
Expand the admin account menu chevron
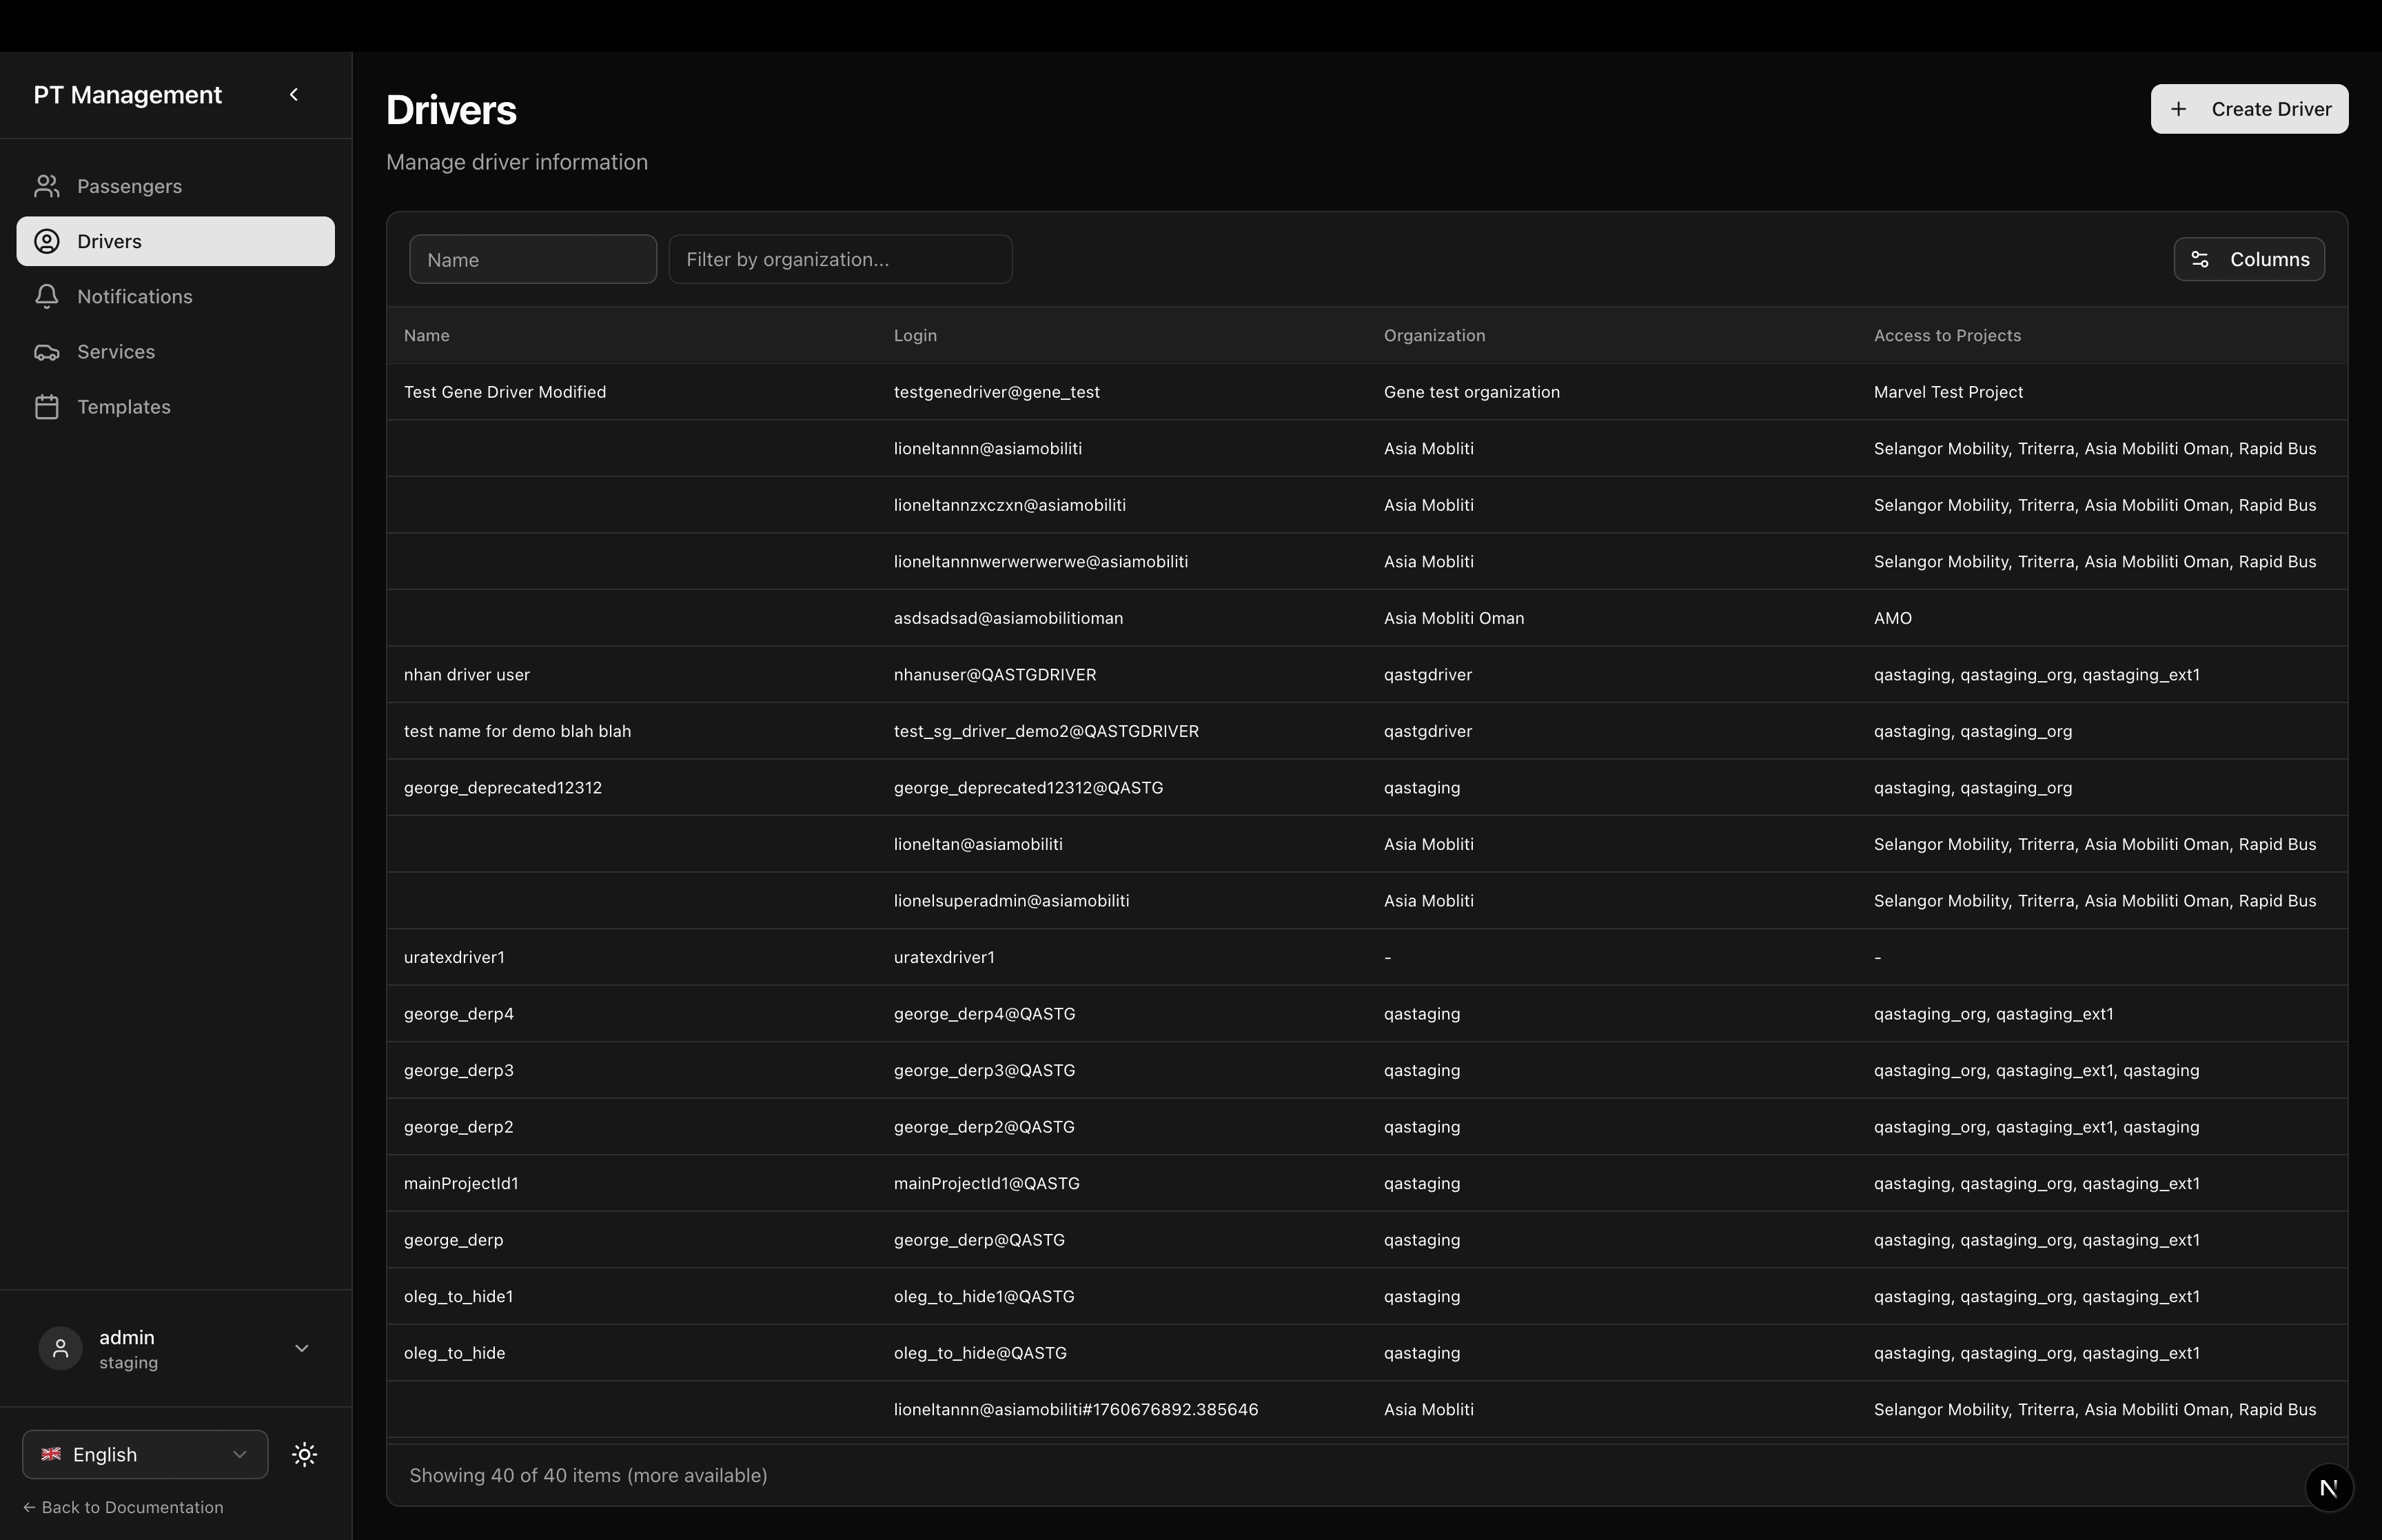pos(301,1348)
